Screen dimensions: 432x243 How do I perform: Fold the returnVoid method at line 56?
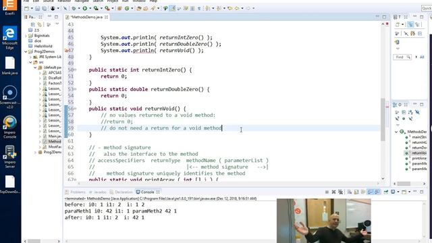pyautogui.click(x=75, y=109)
